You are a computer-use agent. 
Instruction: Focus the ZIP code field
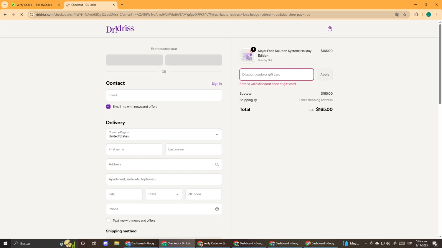(x=203, y=194)
